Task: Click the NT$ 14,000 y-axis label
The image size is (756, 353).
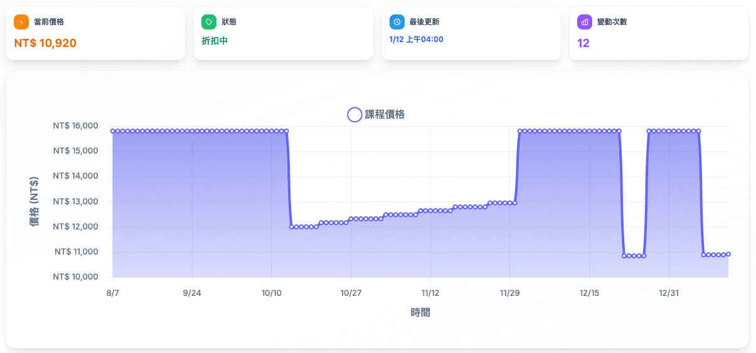Action: (76, 176)
